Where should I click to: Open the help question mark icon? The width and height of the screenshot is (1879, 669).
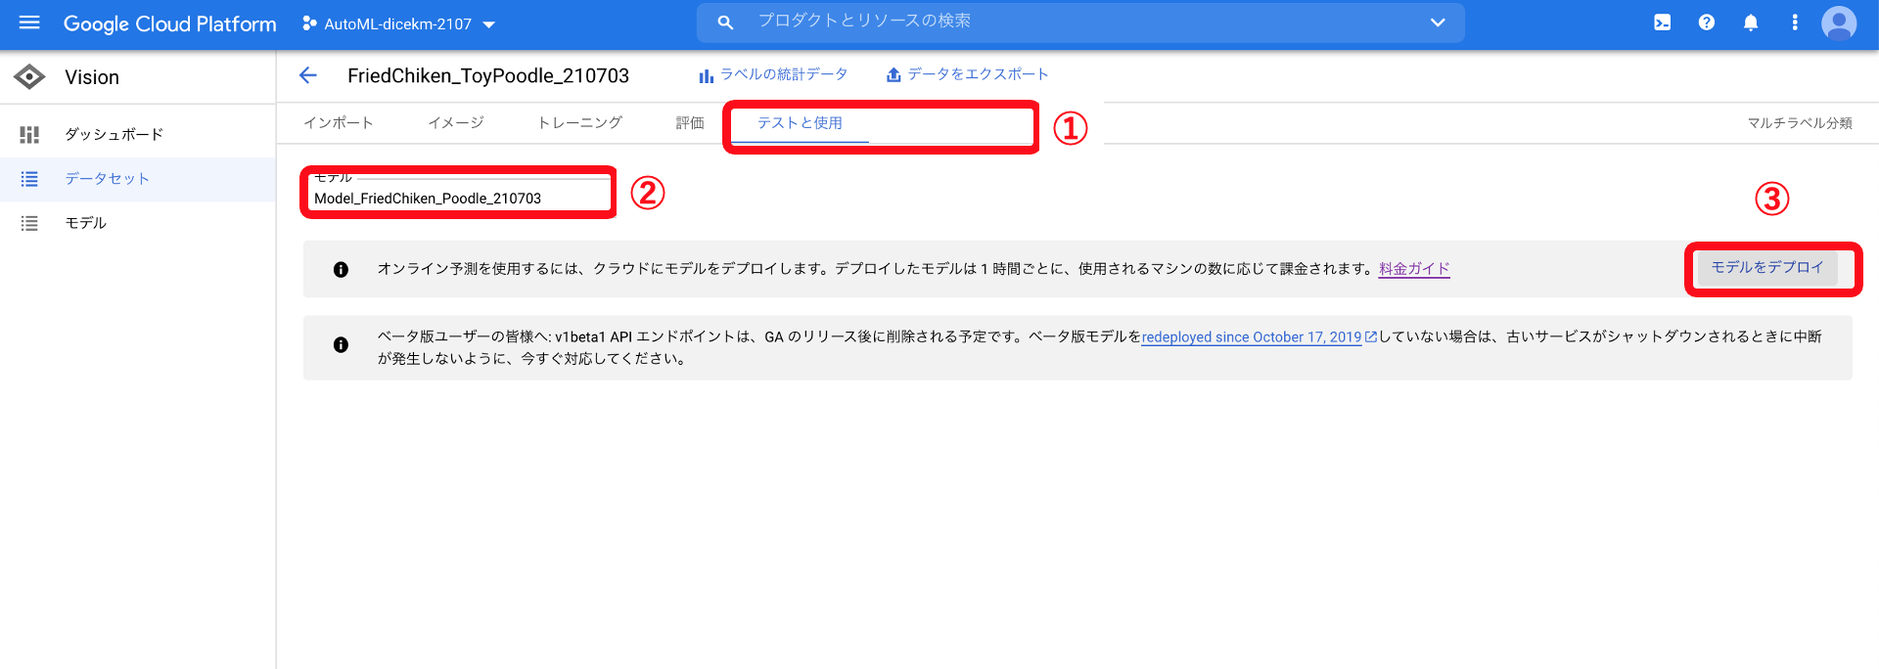tap(1706, 22)
